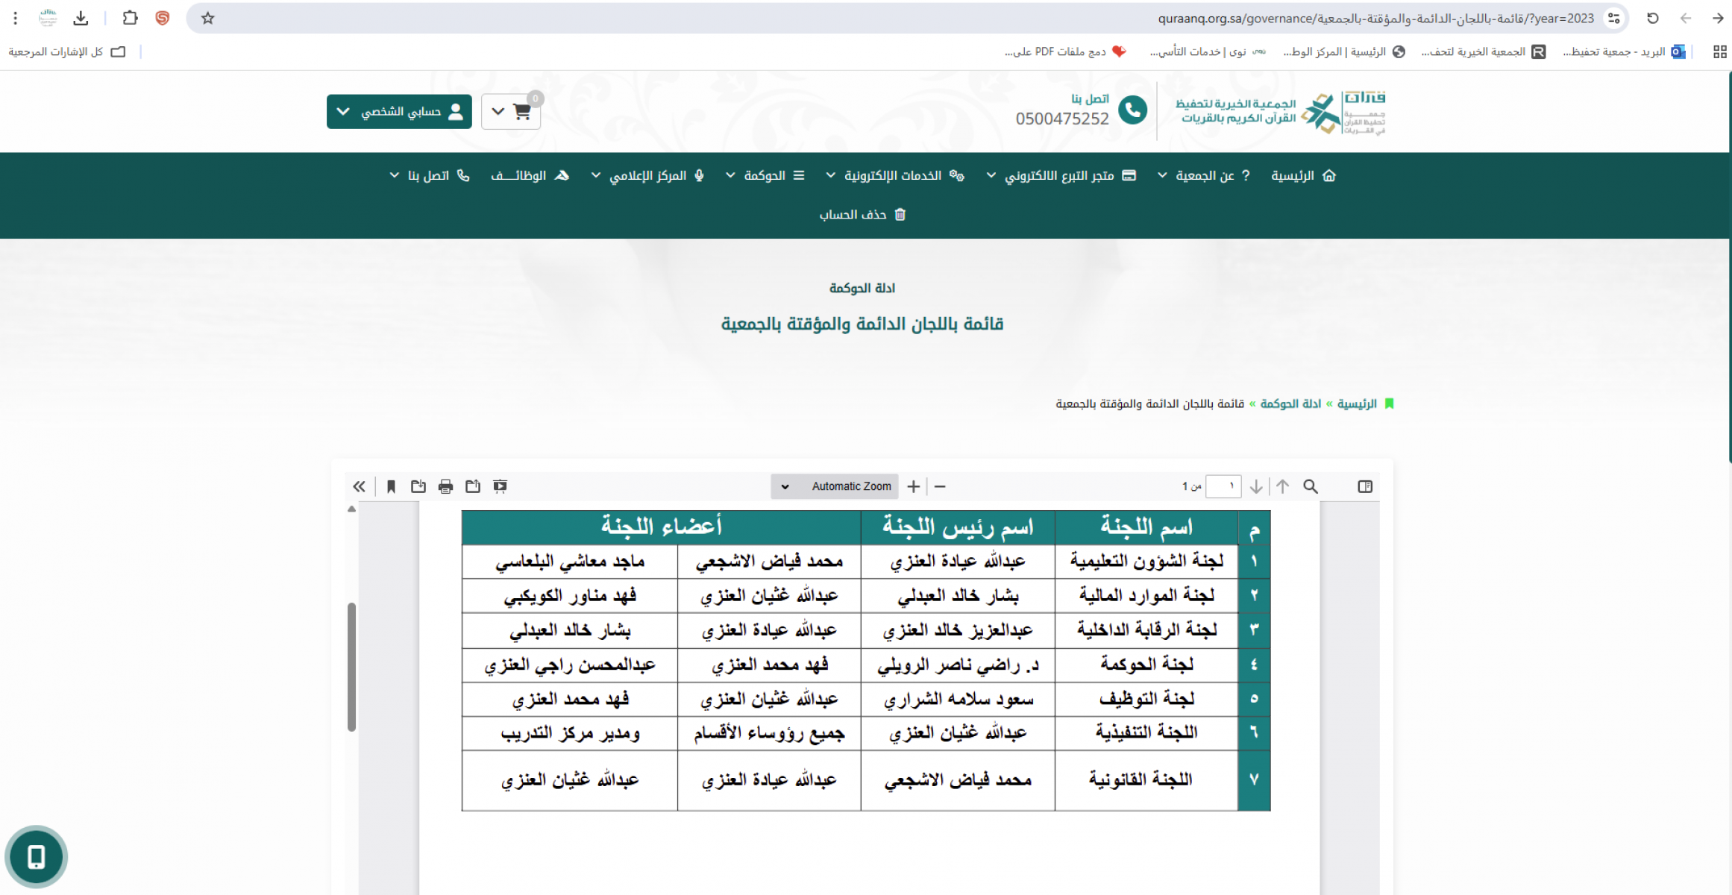The image size is (1732, 895).
Task: Zoom in using the PDF plus button
Action: point(913,486)
